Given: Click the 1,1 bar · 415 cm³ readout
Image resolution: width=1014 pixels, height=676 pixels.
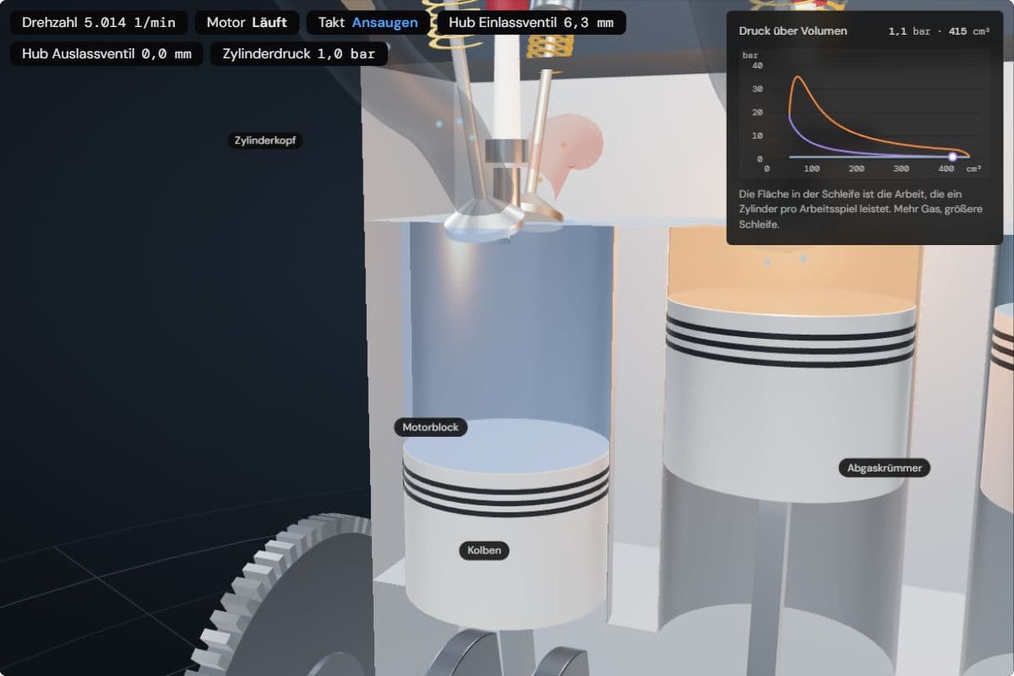Looking at the screenshot, I should click(939, 31).
